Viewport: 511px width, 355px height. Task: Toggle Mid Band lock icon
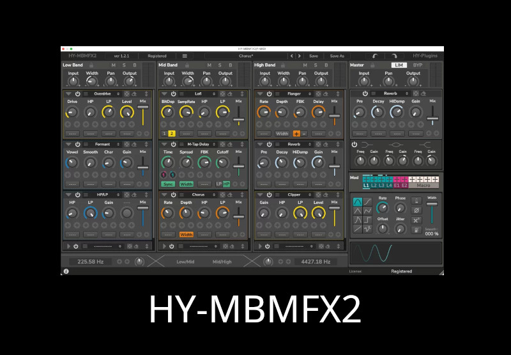pyautogui.click(x=187, y=65)
